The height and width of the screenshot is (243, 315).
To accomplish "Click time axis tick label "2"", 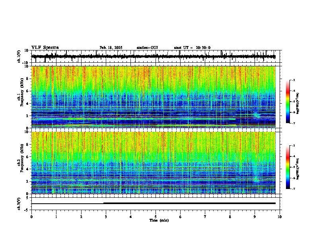I will click(x=81, y=217).
